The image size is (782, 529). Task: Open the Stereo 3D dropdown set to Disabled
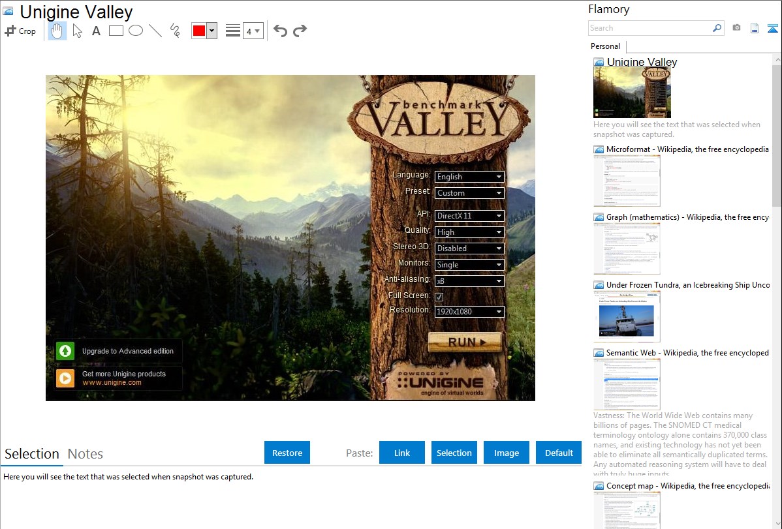click(469, 249)
